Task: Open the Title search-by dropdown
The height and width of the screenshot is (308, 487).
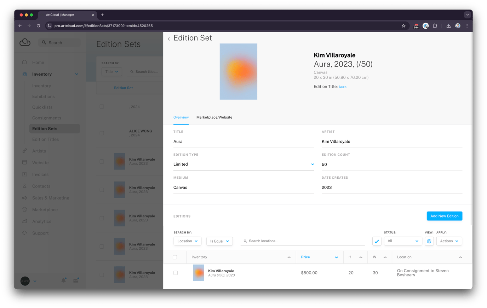Action: (112, 72)
